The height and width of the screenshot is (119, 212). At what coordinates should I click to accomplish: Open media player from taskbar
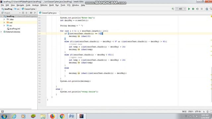click(23, 116)
